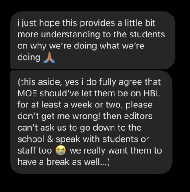
Task: Click the word 'HBL' in the message
Action: (152, 93)
